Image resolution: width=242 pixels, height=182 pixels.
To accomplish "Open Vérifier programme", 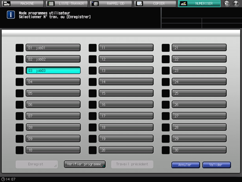I will 85,164.
